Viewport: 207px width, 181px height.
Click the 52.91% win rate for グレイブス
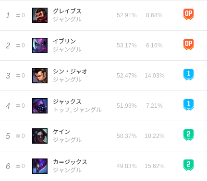pos(127,15)
